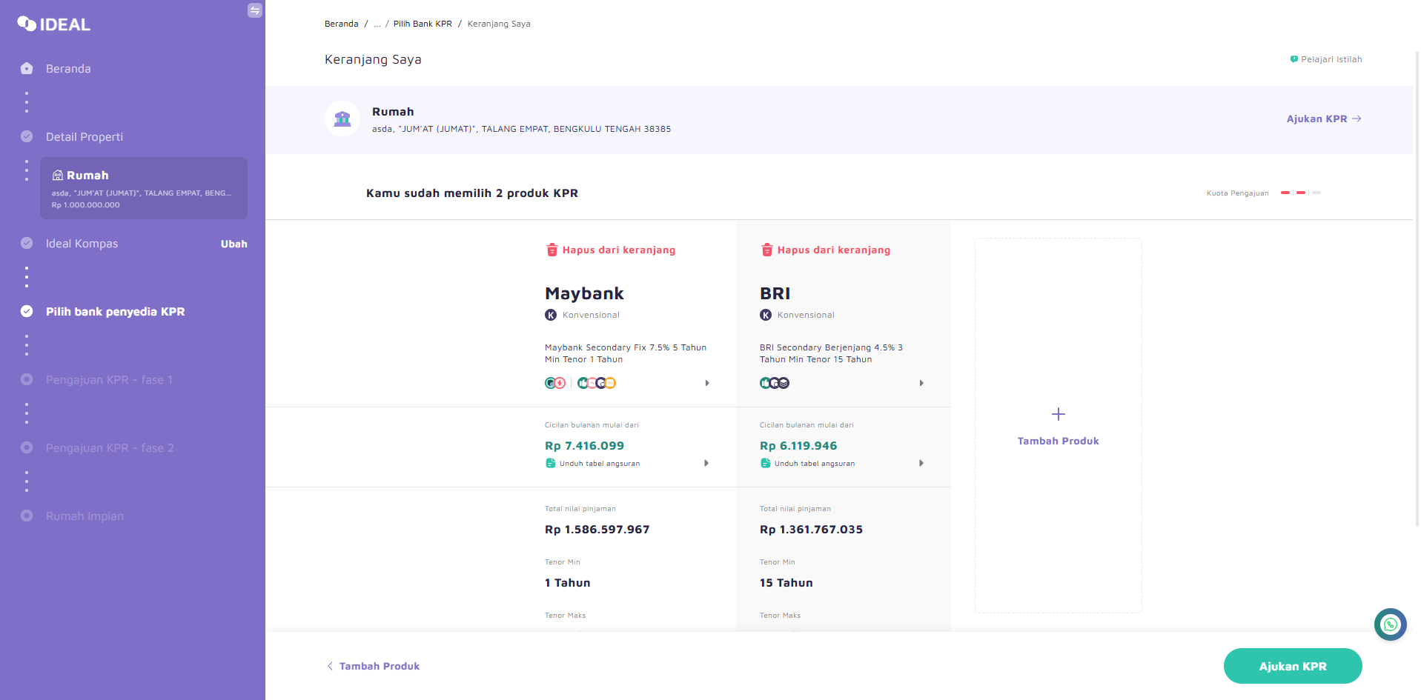Click the ellipsis in the breadcrumb
Image resolution: width=1421 pixels, height=700 pixels.
[377, 24]
